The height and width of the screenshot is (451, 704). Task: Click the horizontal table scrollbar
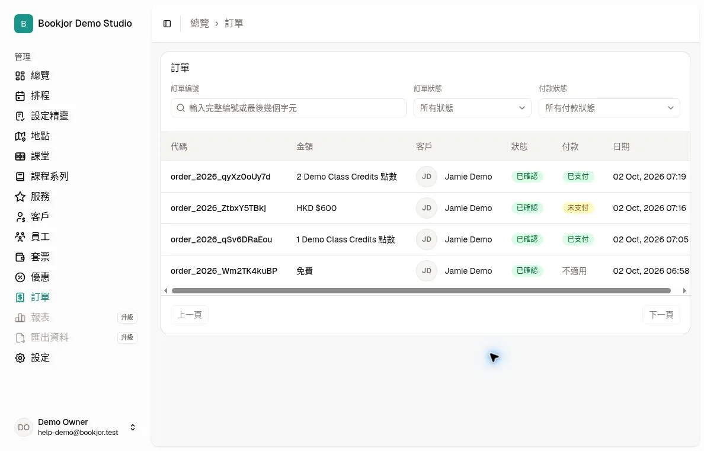(421, 290)
